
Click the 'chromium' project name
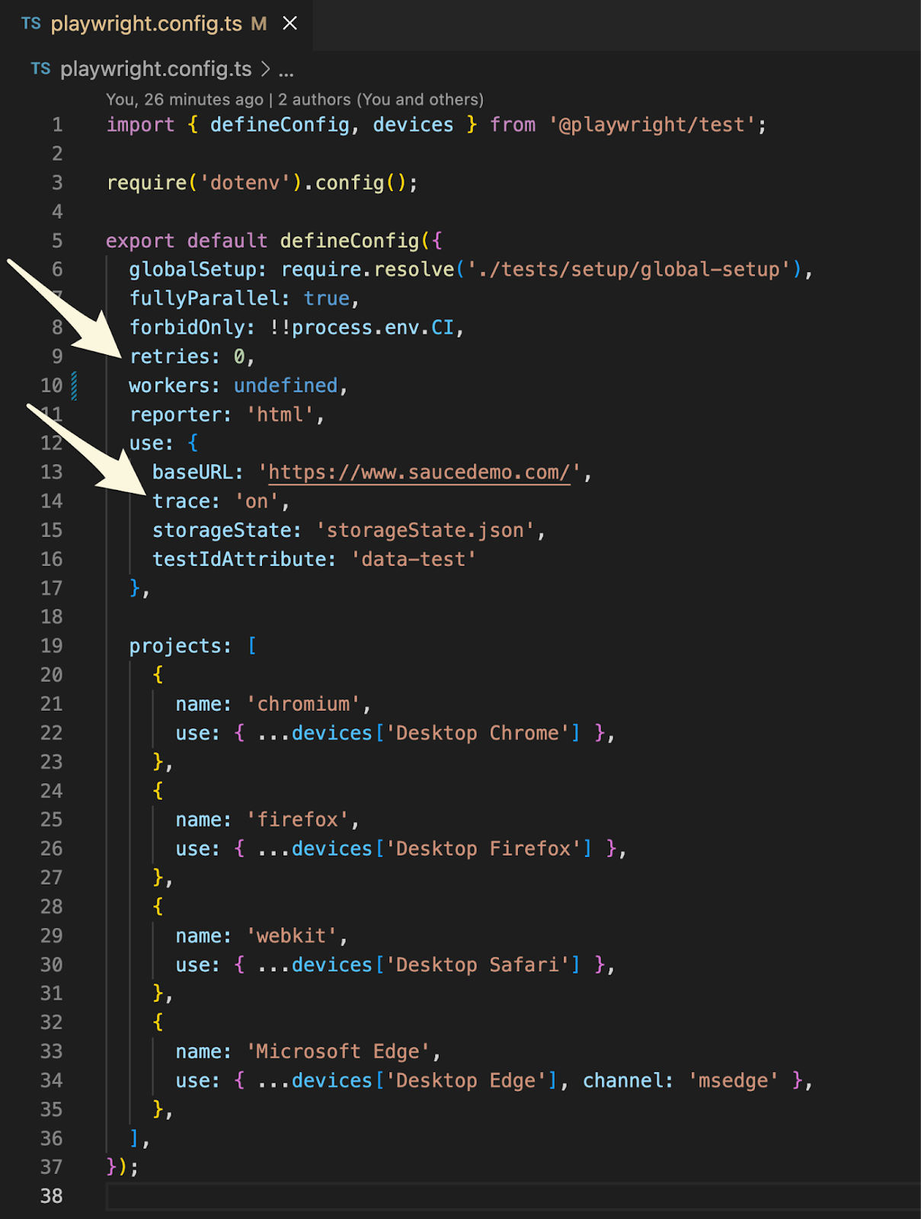(303, 704)
